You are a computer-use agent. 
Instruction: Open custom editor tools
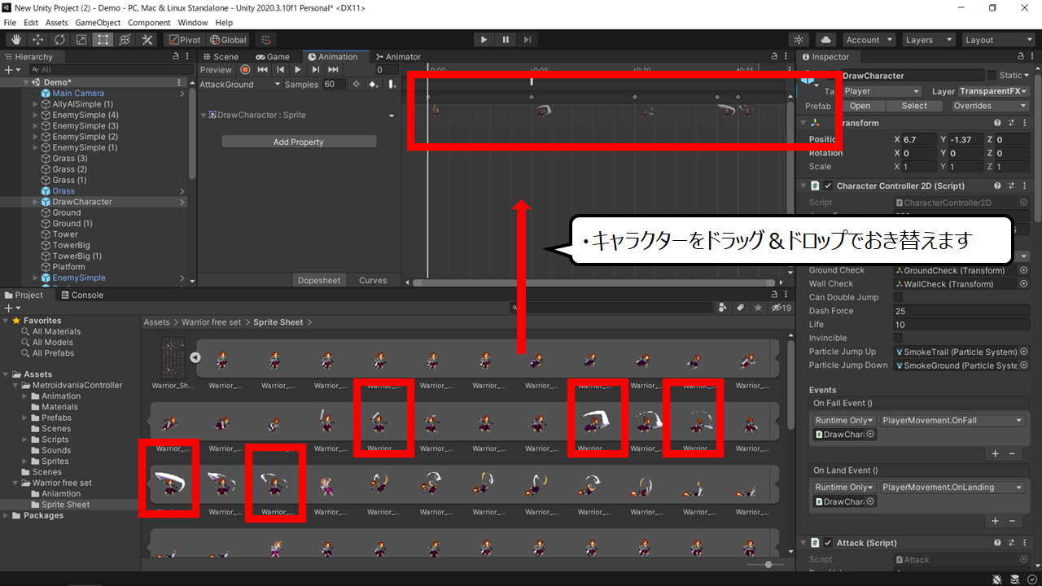click(147, 40)
